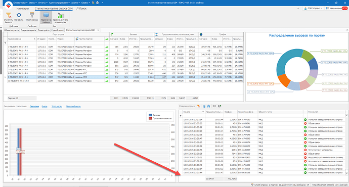Switch to the Точки учёта document tab
The height and width of the screenshot is (187, 349).
click(x=43, y=30)
